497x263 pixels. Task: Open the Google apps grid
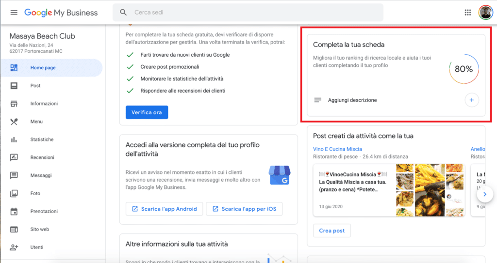[467, 12]
